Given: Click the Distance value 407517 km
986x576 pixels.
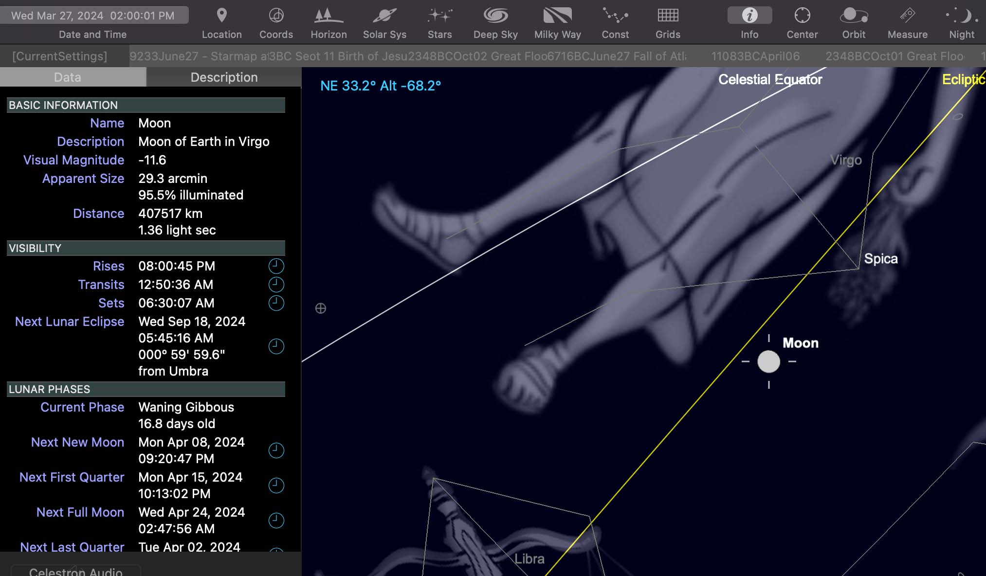Looking at the screenshot, I should [x=170, y=214].
